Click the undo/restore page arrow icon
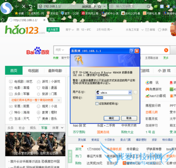This screenshot has width=176, height=168. pos(31,6)
